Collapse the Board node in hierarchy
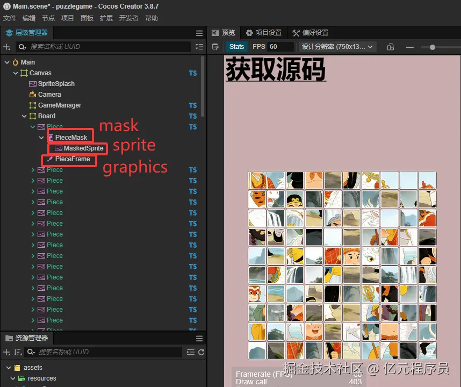 (24, 116)
